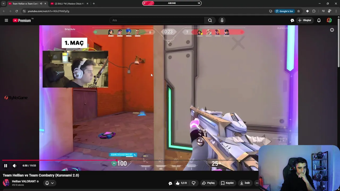Mute the video volume
The height and width of the screenshot is (191, 340).
[15, 166]
